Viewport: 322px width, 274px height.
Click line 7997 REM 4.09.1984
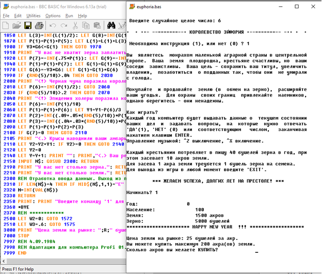pyautogui.click(x=29, y=241)
